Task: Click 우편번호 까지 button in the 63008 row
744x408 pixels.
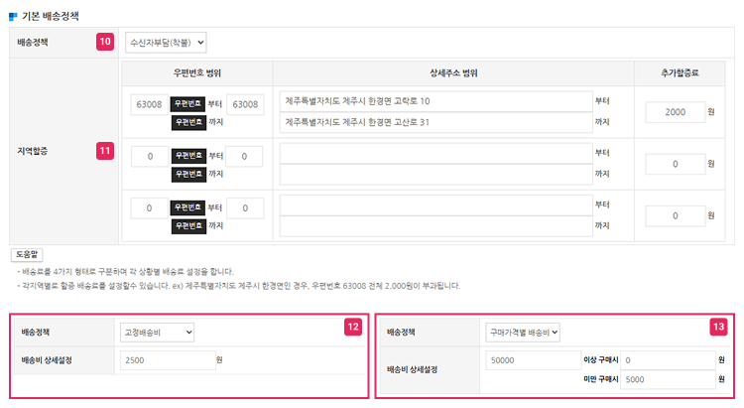Action: point(188,122)
